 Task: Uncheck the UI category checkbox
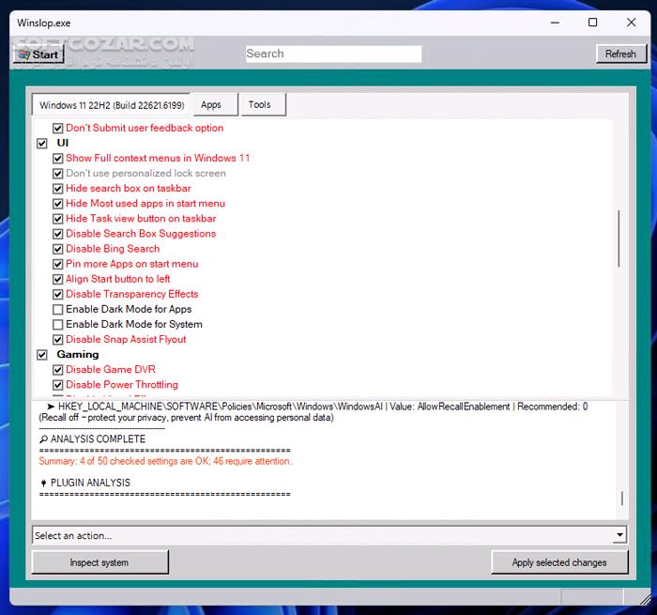[x=42, y=144]
